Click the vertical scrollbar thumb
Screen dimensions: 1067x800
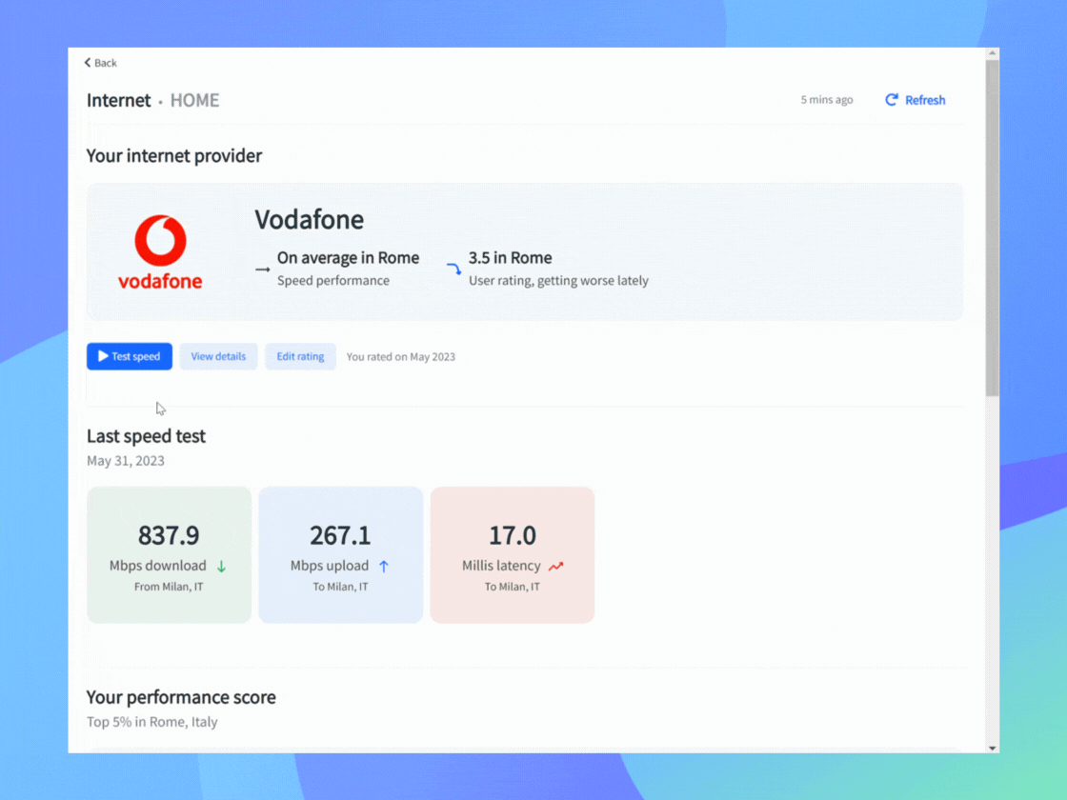point(992,228)
